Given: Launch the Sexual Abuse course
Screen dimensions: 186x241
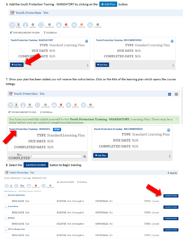Looking at the screenshot, I should click(171, 207).
